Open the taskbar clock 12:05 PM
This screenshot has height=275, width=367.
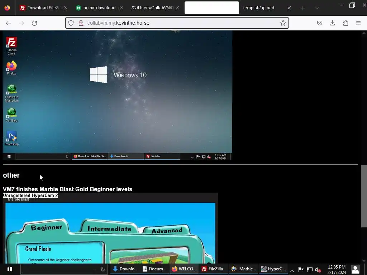tap(337, 269)
